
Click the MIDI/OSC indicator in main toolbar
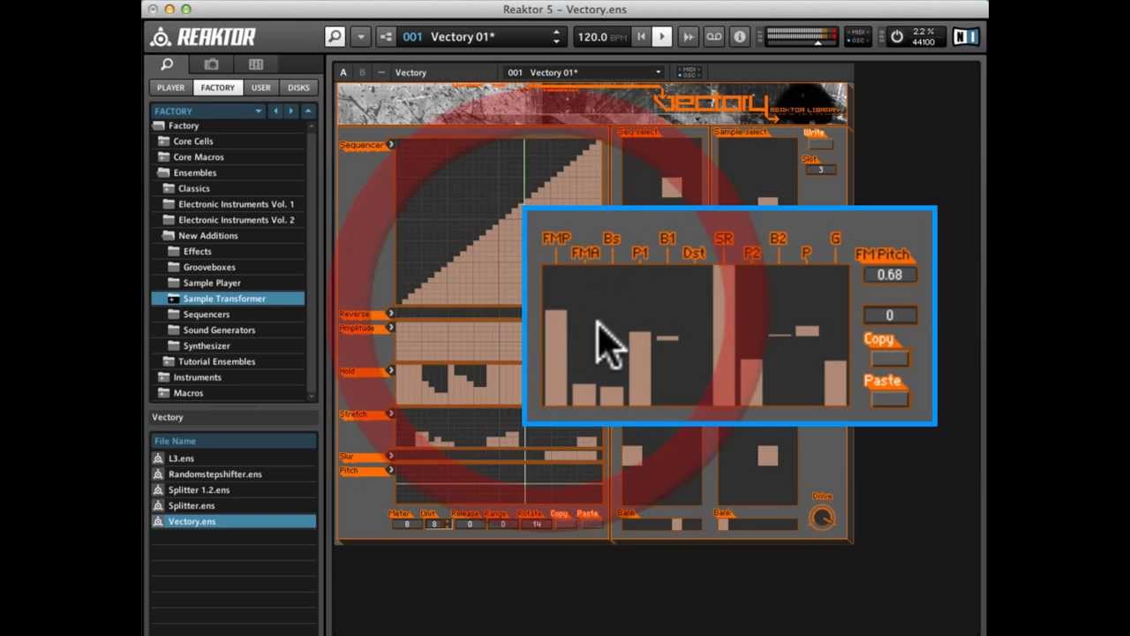pos(857,37)
